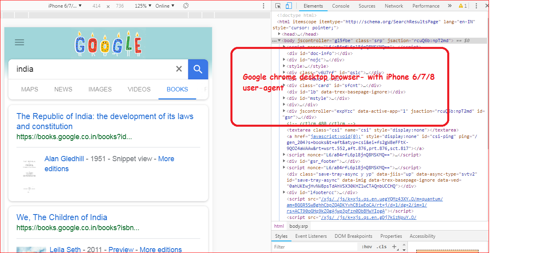Toggle :hov element state panel

coord(367,247)
